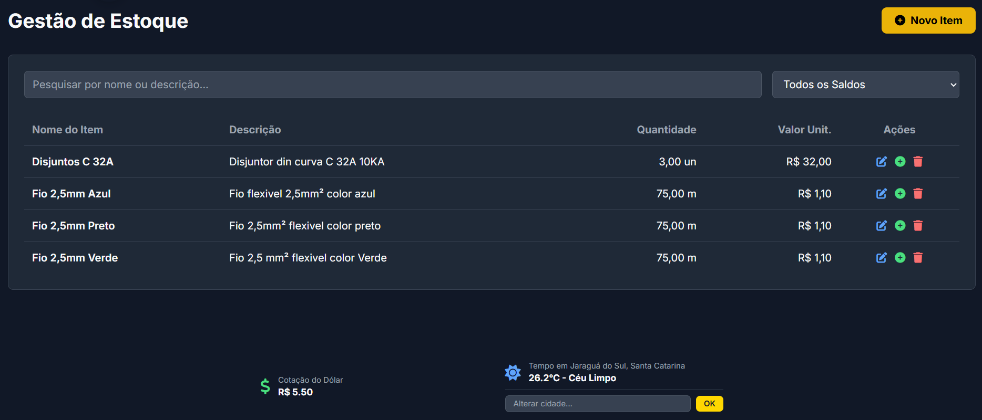Click price R$ 1,10 in Fio Preto row
The height and width of the screenshot is (420, 982).
(814, 226)
